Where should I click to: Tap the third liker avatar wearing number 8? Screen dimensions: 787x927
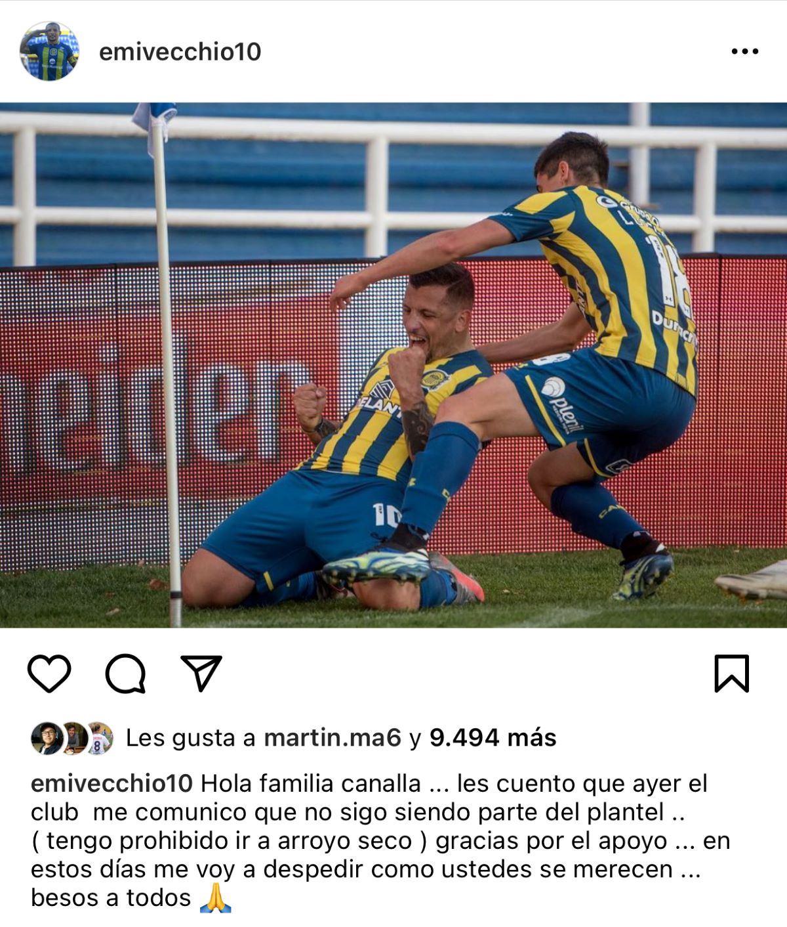[x=100, y=738]
